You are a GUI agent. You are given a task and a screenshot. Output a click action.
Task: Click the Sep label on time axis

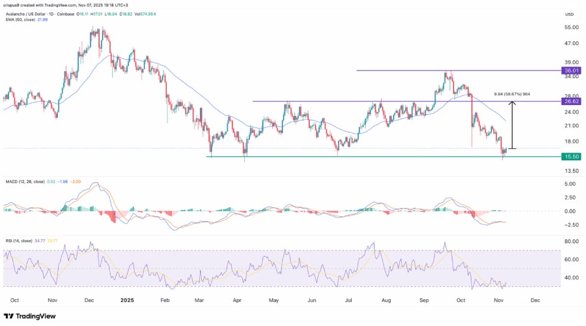pyautogui.click(x=424, y=300)
